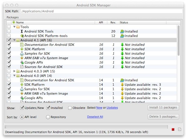The width and height of the screenshot is (187, 140).
Task: Toggle the Updates/New show filter
Action: [x=22, y=108]
